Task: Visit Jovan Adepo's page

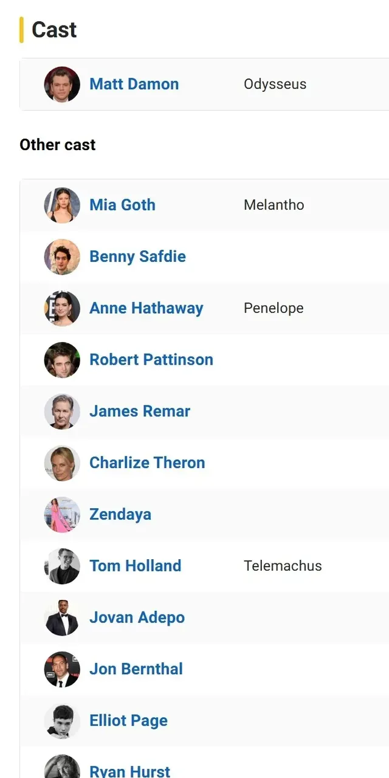Action: [137, 618]
